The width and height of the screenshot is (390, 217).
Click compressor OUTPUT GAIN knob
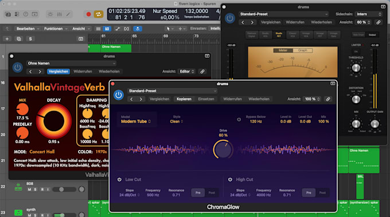375,124
